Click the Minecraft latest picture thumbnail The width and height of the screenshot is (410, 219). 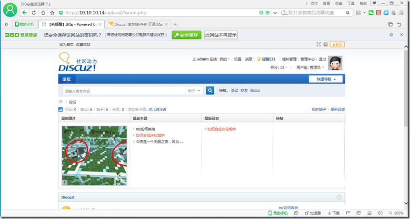tap(94, 156)
